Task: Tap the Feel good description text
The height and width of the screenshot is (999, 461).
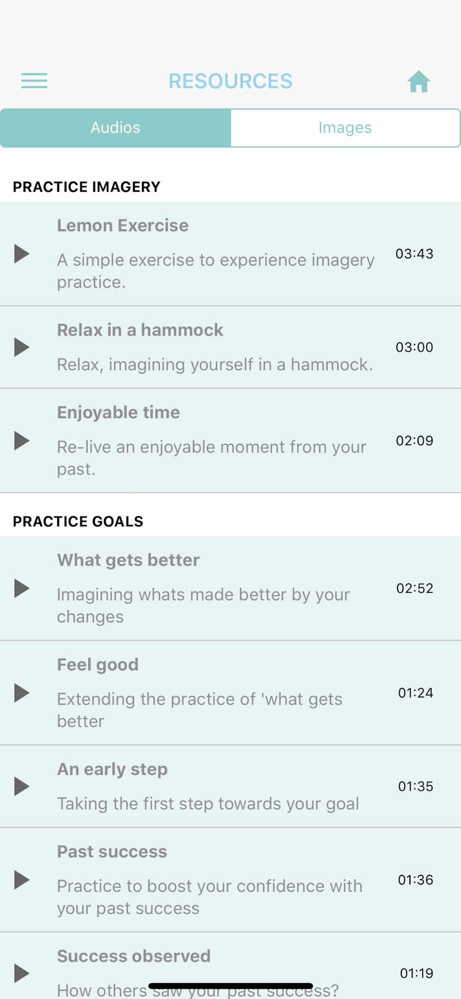Action: tap(200, 710)
